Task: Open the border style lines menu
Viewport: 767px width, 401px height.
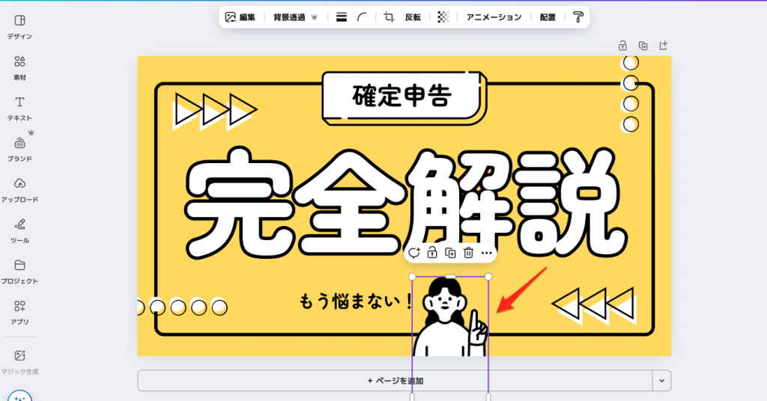Action: click(x=342, y=16)
